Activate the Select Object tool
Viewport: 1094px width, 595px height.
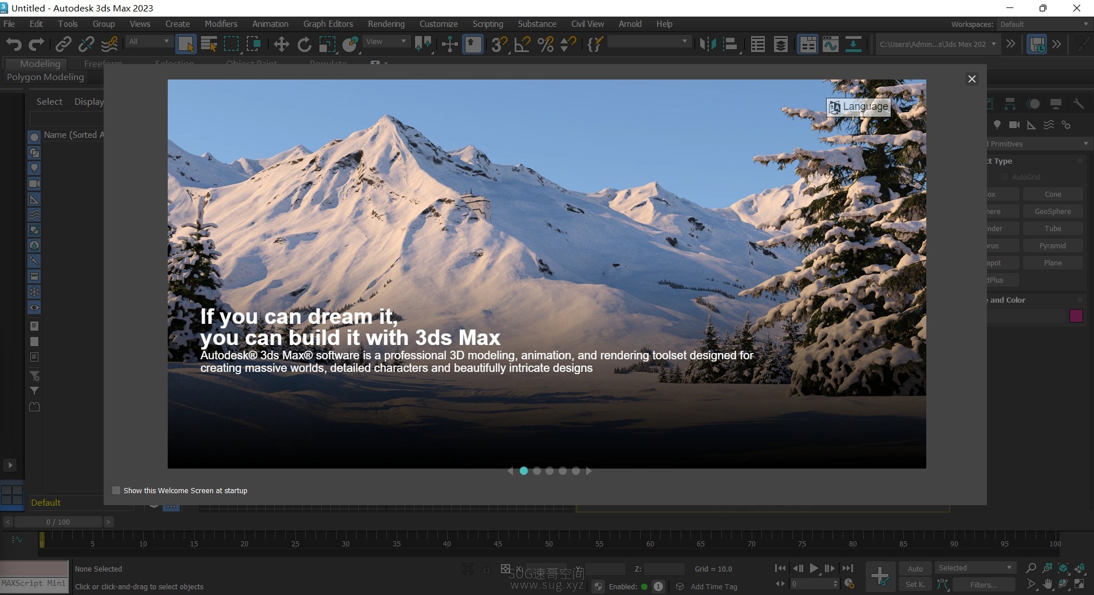tap(186, 44)
